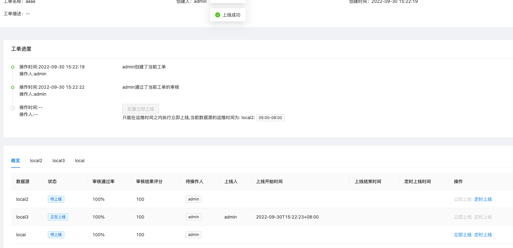Click the 审核通过率 column header
513x248 pixels.
point(104,181)
